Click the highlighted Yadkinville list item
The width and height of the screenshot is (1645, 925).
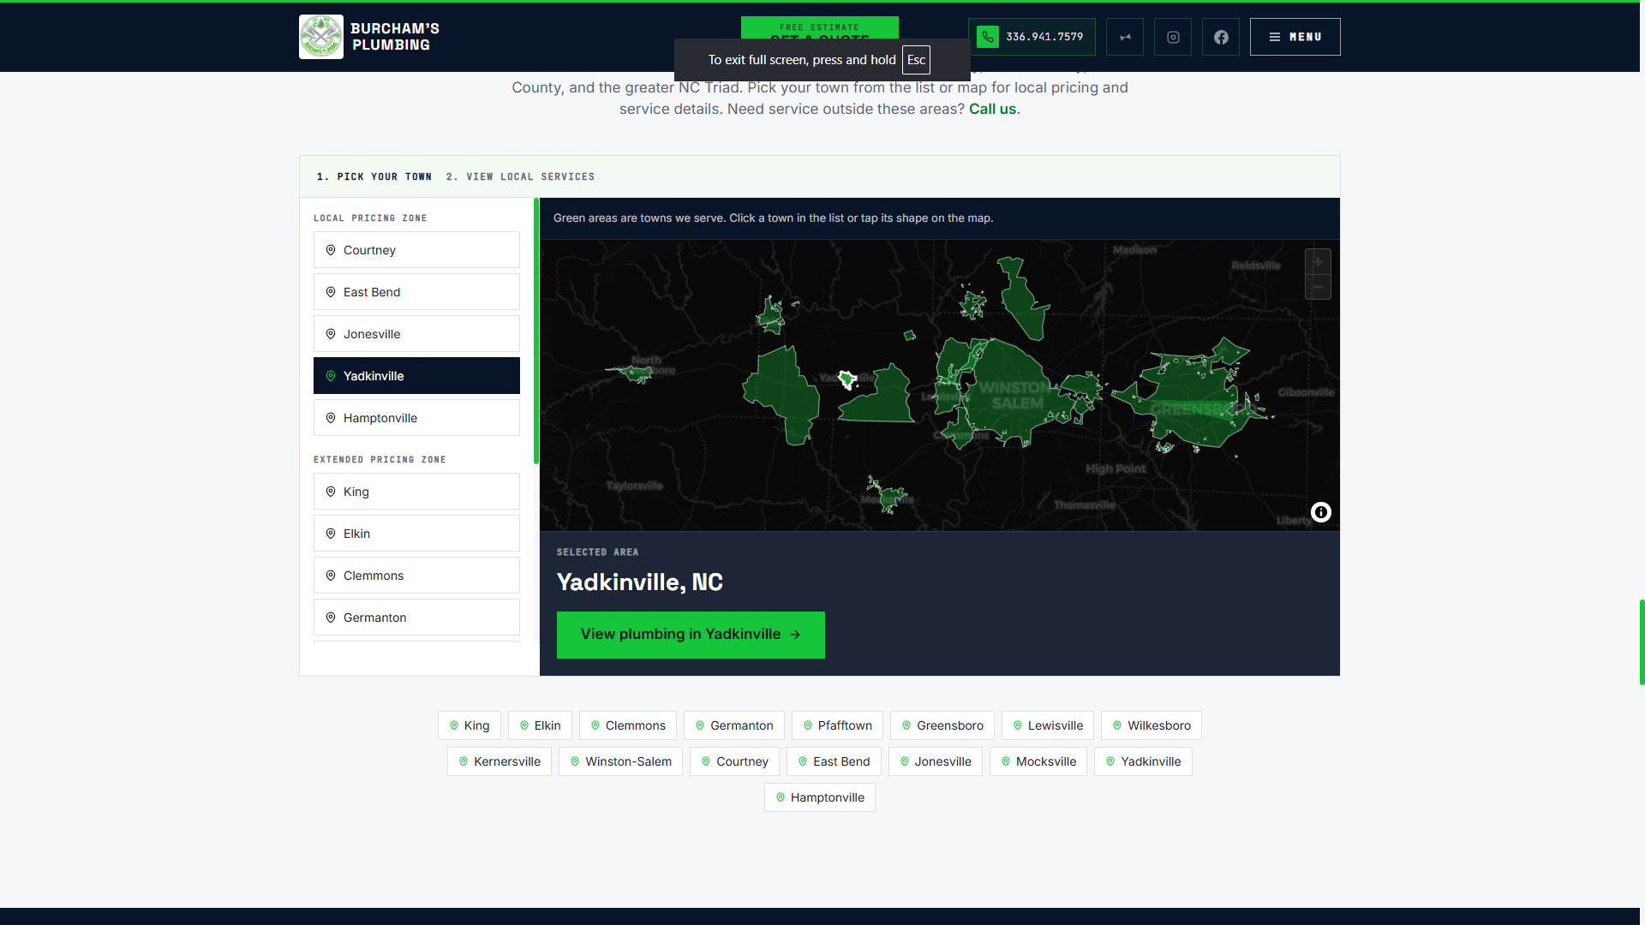tap(416, 376)
